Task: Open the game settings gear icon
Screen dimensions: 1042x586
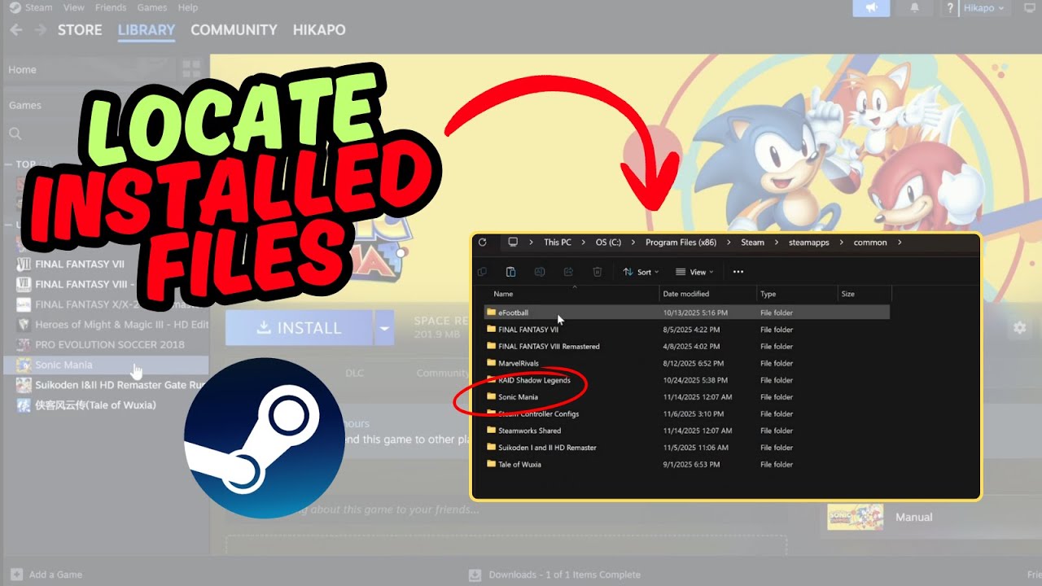Action: 1019,328
